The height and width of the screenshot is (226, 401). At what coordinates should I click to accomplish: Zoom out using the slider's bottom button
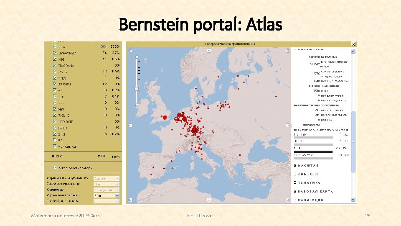tap(137, 105)
